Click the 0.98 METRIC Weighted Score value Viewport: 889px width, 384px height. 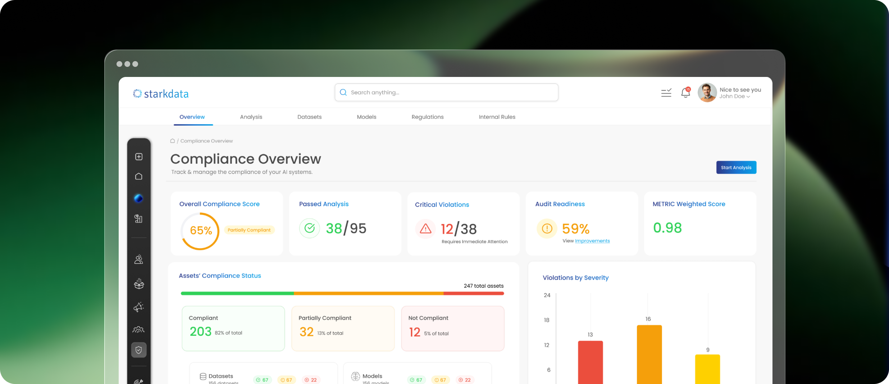667,228
